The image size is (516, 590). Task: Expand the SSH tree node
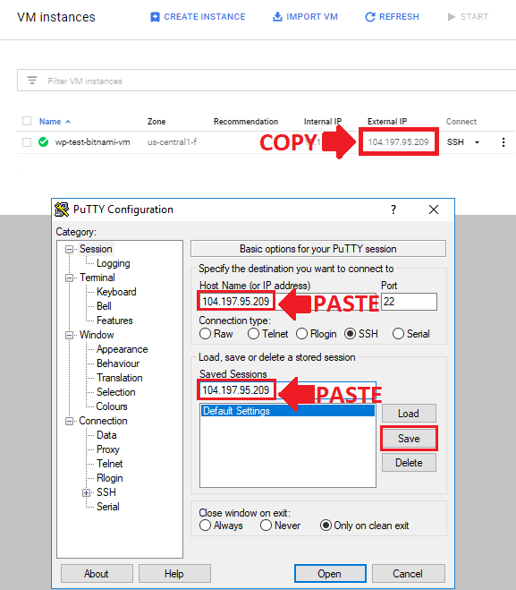coord(87,492)
